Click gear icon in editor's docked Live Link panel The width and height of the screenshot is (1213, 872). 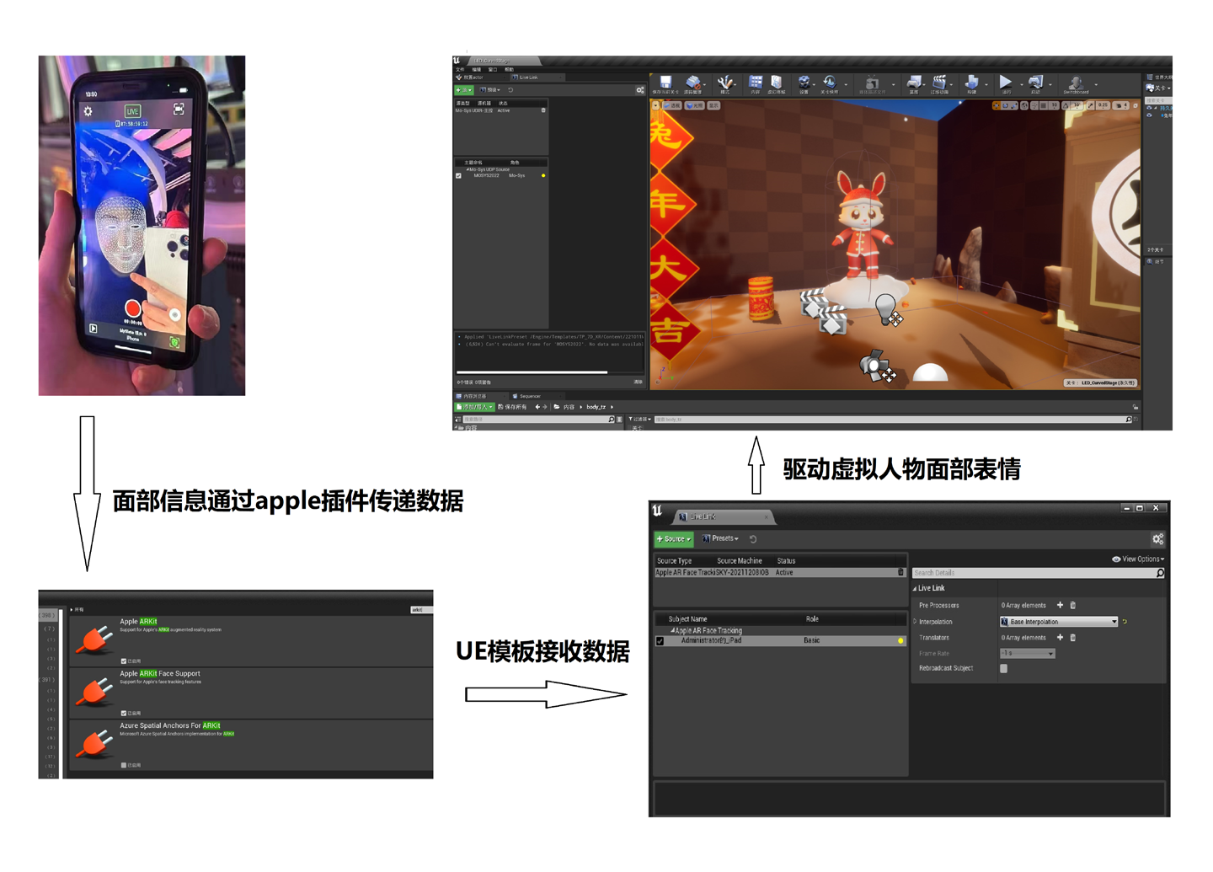(640, 90)
